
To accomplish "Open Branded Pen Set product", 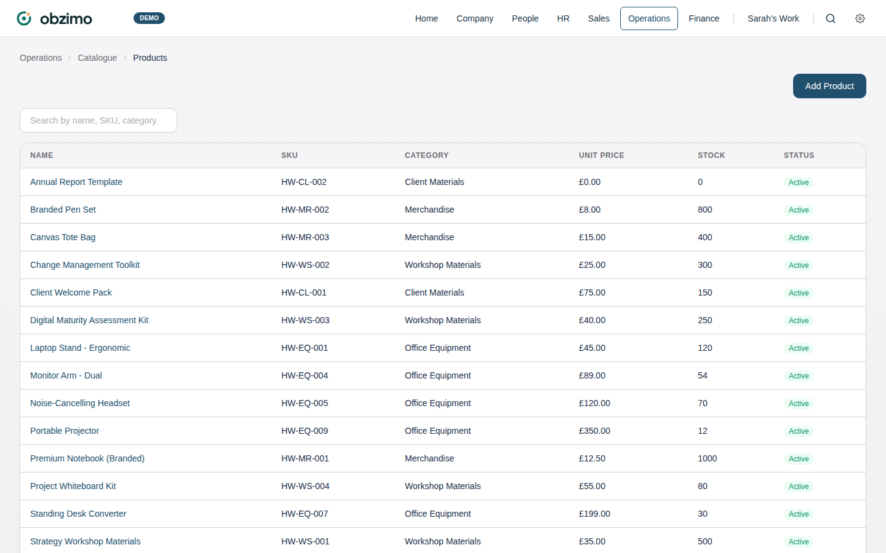I will coord(63,210).
